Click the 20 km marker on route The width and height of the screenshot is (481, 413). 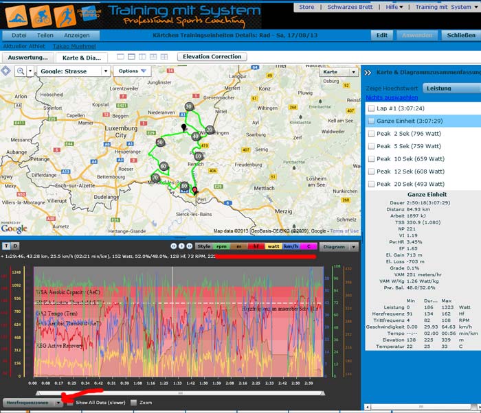pos(210,130)
